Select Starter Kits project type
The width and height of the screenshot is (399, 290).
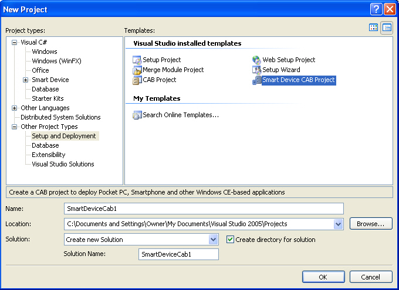click(x=48, y=98)
